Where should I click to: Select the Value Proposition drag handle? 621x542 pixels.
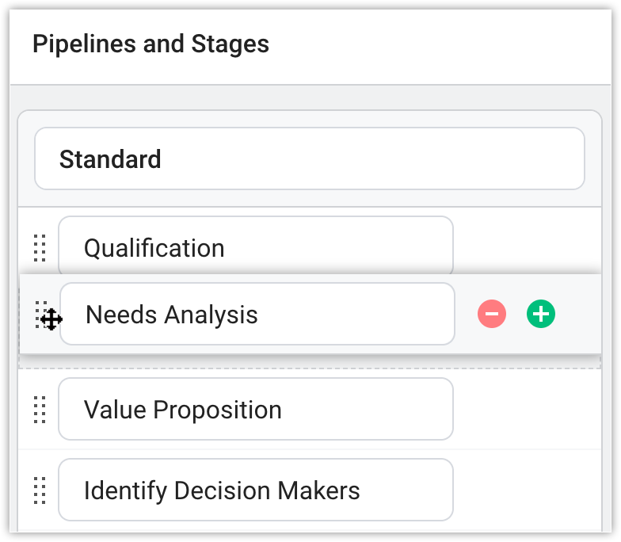click(40, 410)
